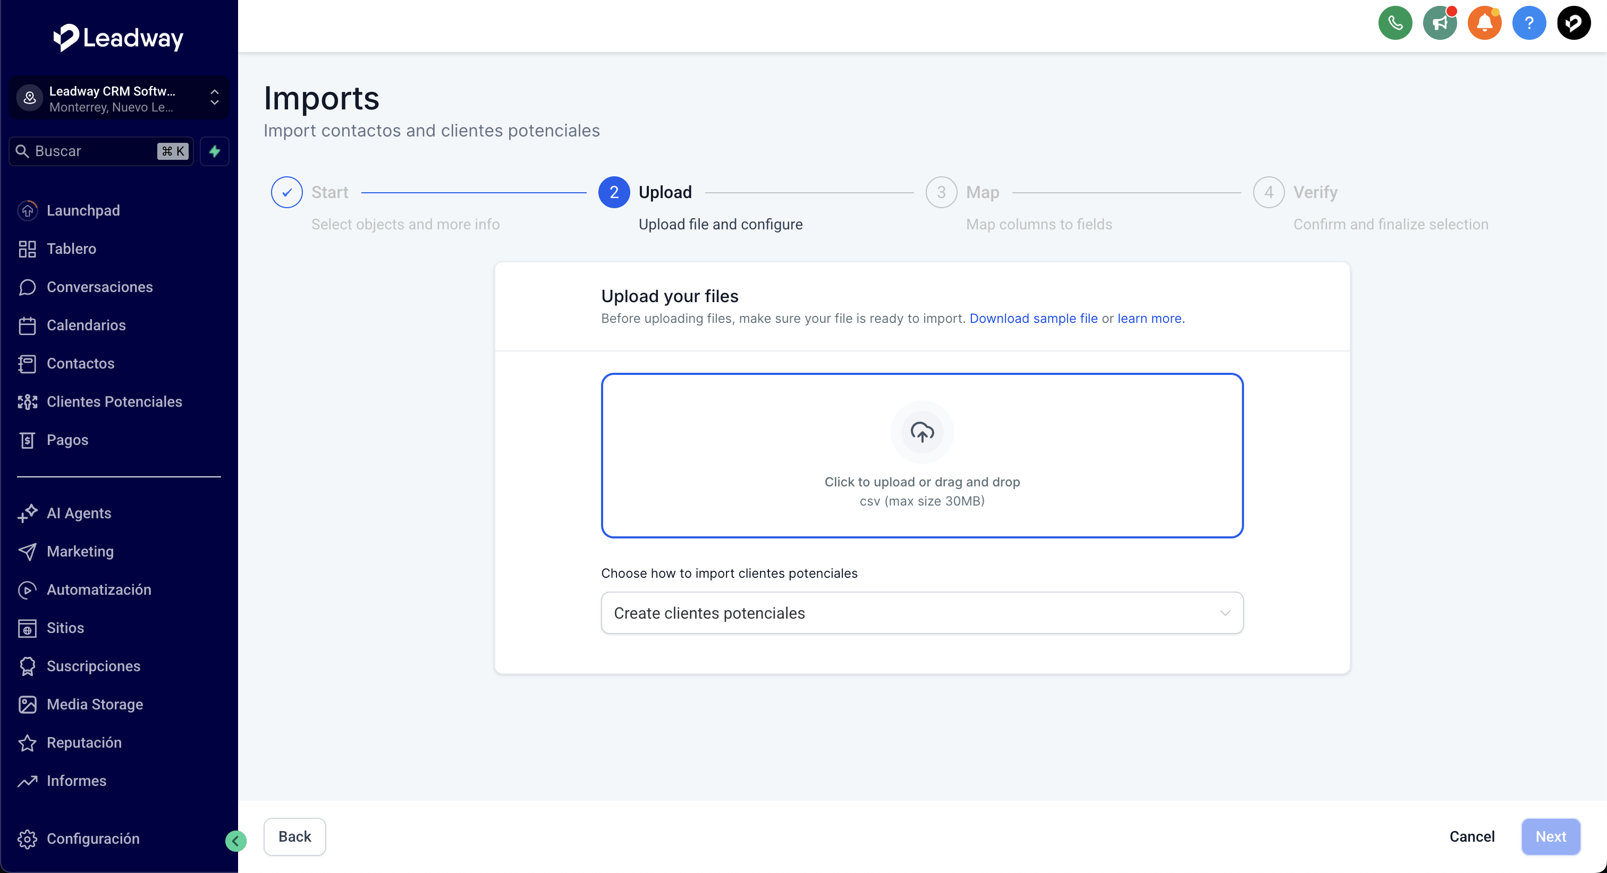Screen dimensions: 1607x873
Task: Open Automatización in the sidebar
Action: coord(98,589)
